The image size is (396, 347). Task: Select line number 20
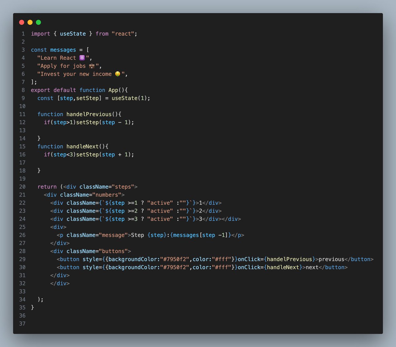(x=22, y=186)
